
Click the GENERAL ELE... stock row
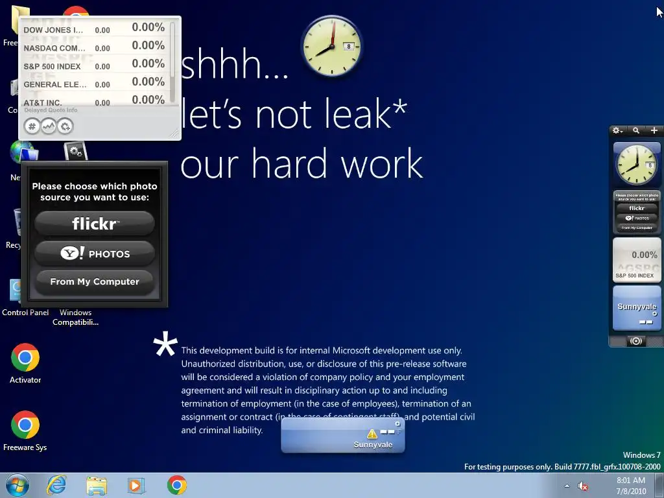(x=95, y=83)
